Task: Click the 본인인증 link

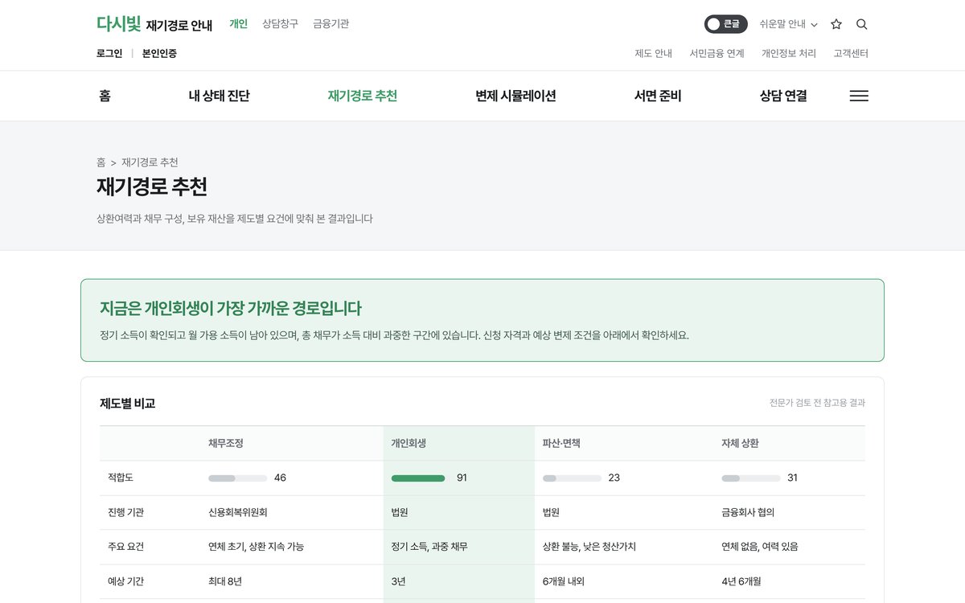Action: [x=159, y=54]
